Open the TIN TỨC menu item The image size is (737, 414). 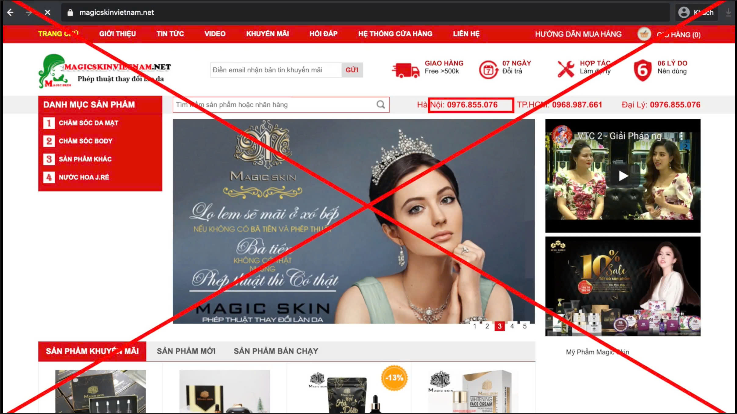point(170,34)
